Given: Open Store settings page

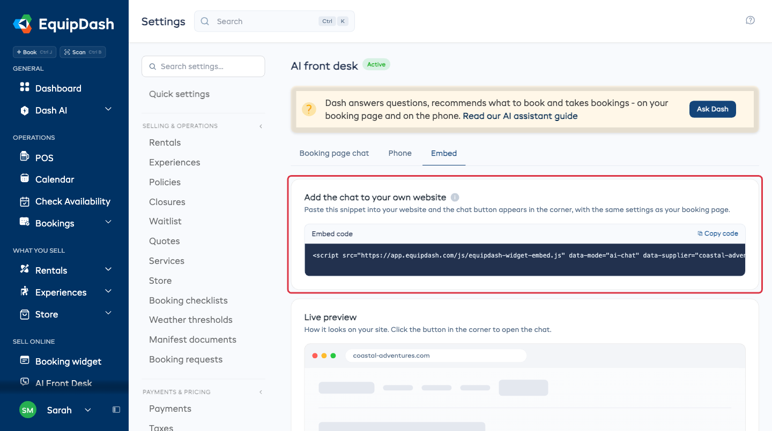Looking at the screenshot, I should [x=160, y=281].
